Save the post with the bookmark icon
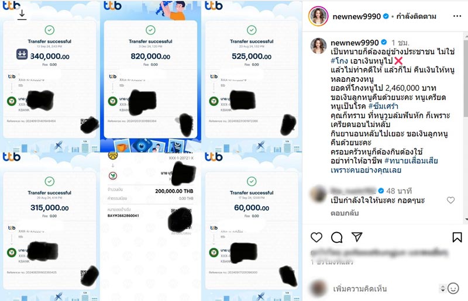 [x=457, y=237]
